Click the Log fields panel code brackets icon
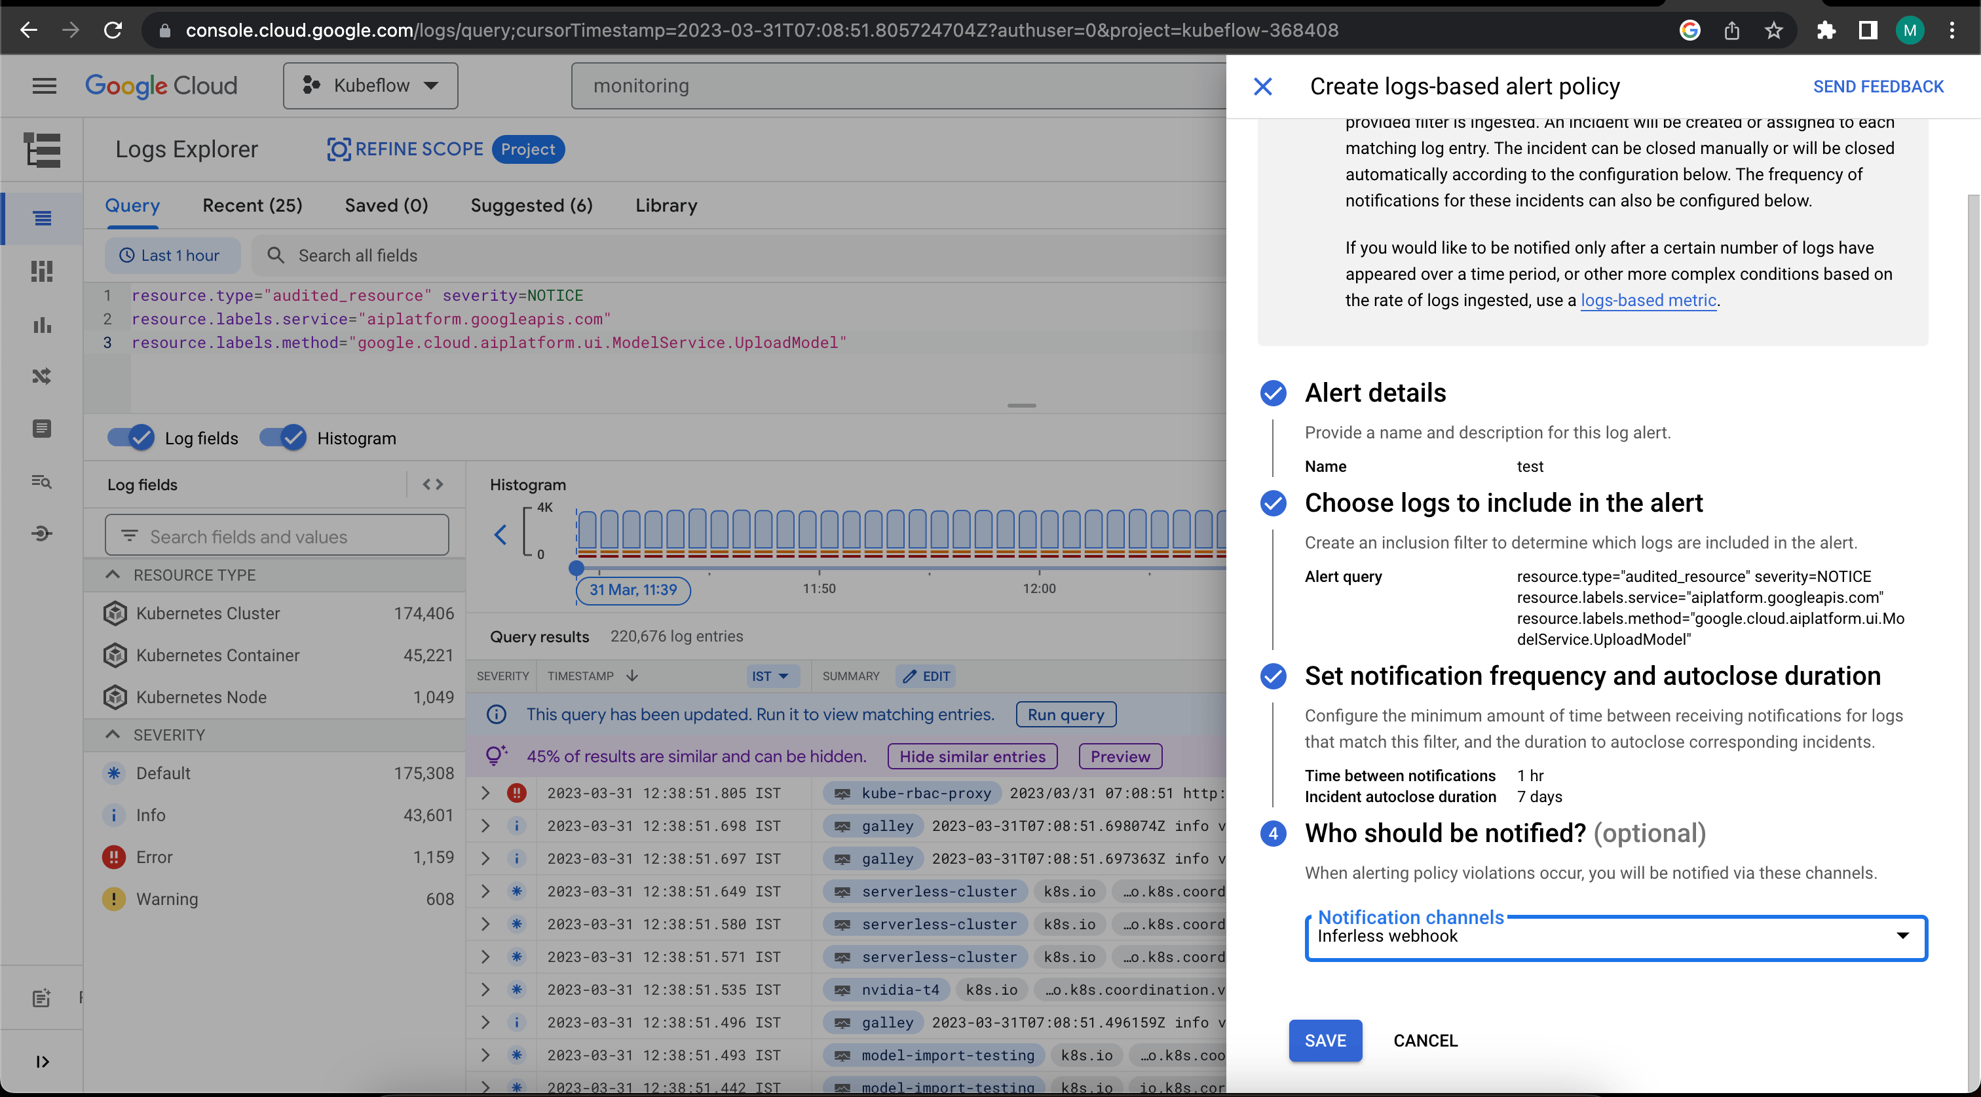 click(433, 484)
